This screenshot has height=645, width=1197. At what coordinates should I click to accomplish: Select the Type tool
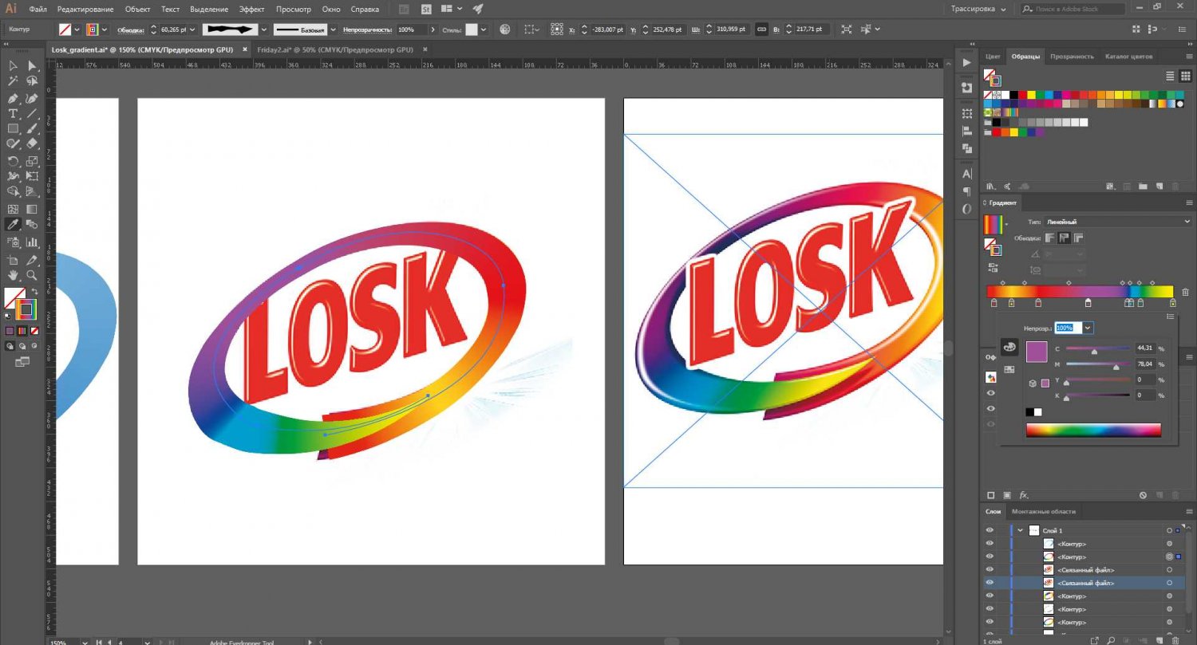(14, 114)
